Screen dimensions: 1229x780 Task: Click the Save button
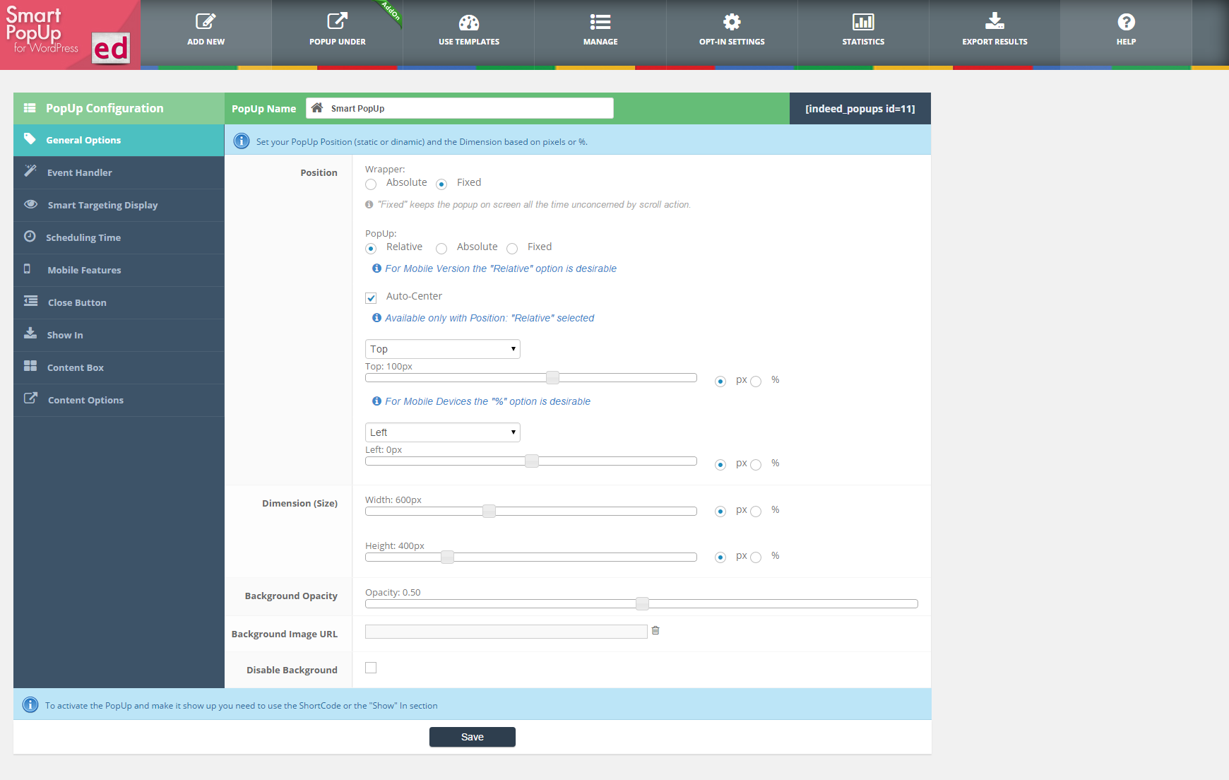pos(473,737)
